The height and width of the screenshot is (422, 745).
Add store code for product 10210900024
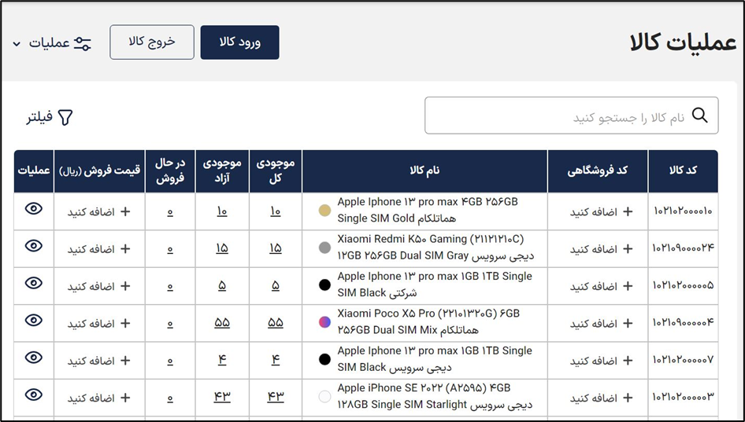tap(601, 248)
